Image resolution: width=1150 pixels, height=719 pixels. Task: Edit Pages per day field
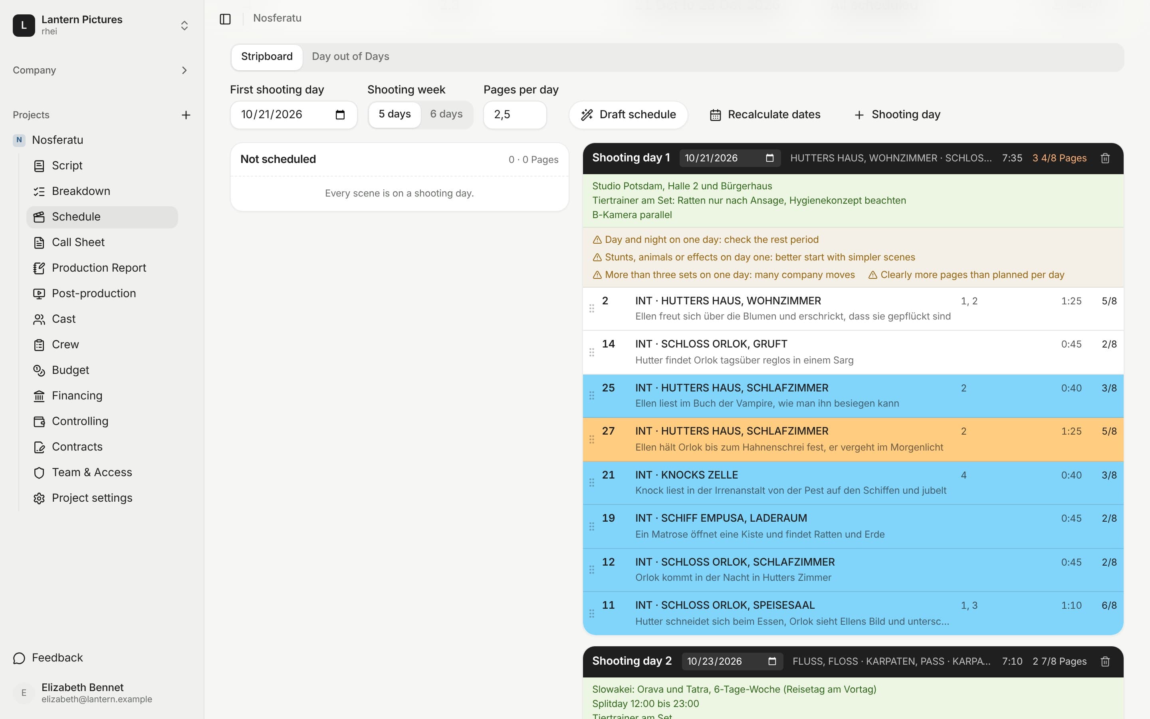[x=515, y=115]
